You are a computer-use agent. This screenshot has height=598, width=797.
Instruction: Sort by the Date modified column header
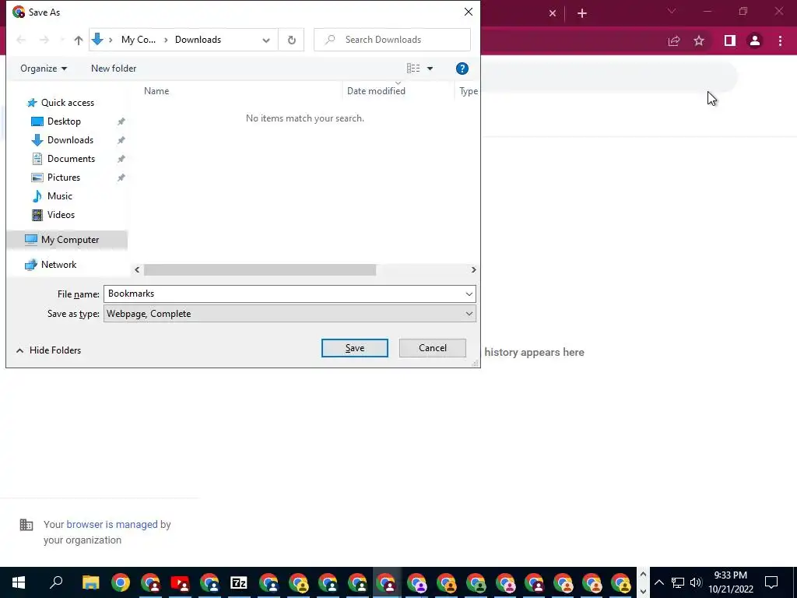point(376,91)
